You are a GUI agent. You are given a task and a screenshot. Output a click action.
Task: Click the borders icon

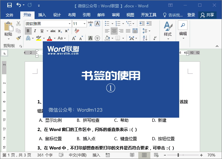[118, 38]
